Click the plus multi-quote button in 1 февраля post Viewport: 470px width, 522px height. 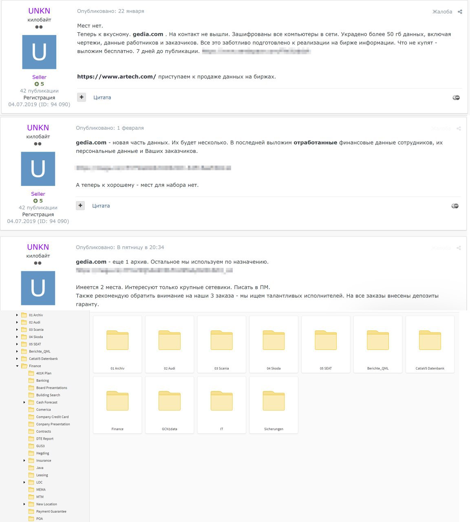pos(80,206)
